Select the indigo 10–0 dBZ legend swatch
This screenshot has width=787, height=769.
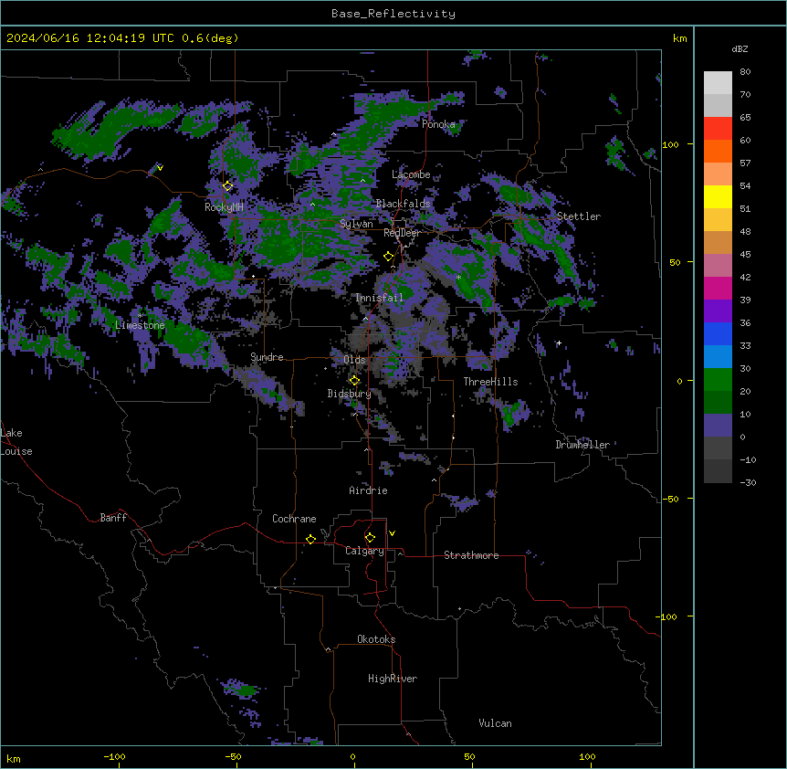click(x=718, y=426)
